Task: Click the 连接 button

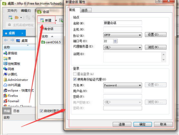Action: (122, 124)
